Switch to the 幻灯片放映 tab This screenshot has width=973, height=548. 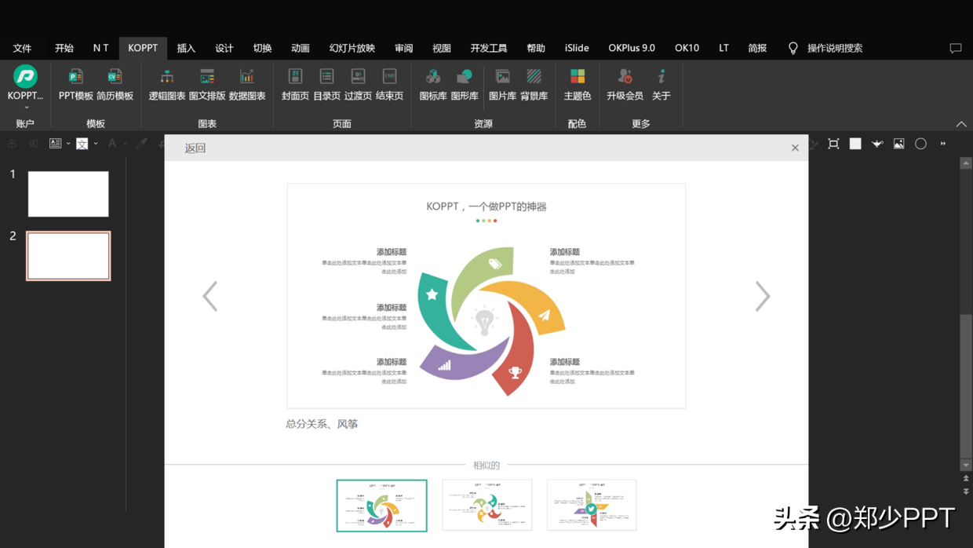coord(352,48)
